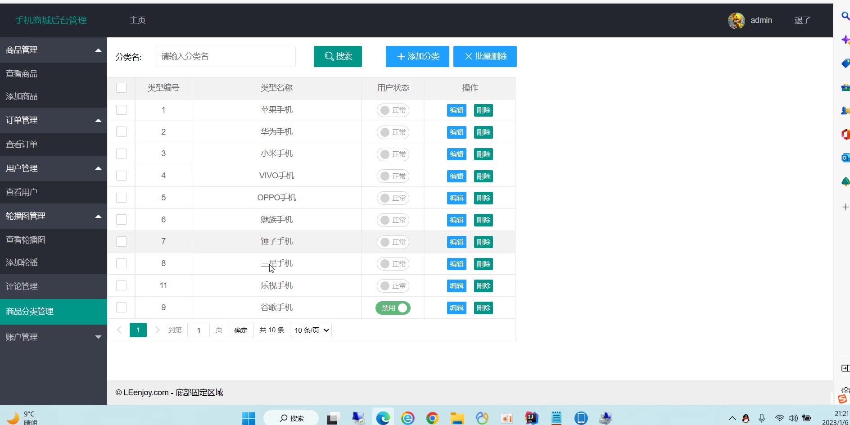This screenshot has height=425, width=850.
Task: Open the Edge sidebar Outlook icon
Action: pyautogui.click(x=845, y=158)
